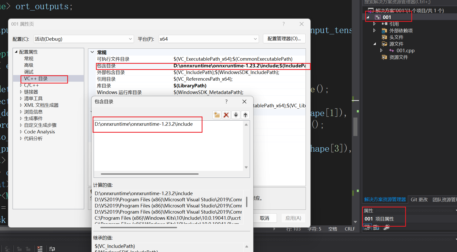Move the include path up with arrow icon
Viewport: 457px width, 252px height.
[x=245, y=115]
